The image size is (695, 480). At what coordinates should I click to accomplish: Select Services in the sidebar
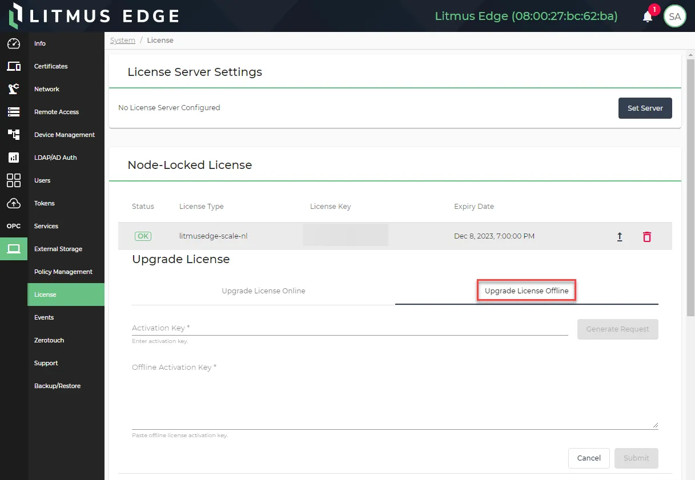(66, 226)
